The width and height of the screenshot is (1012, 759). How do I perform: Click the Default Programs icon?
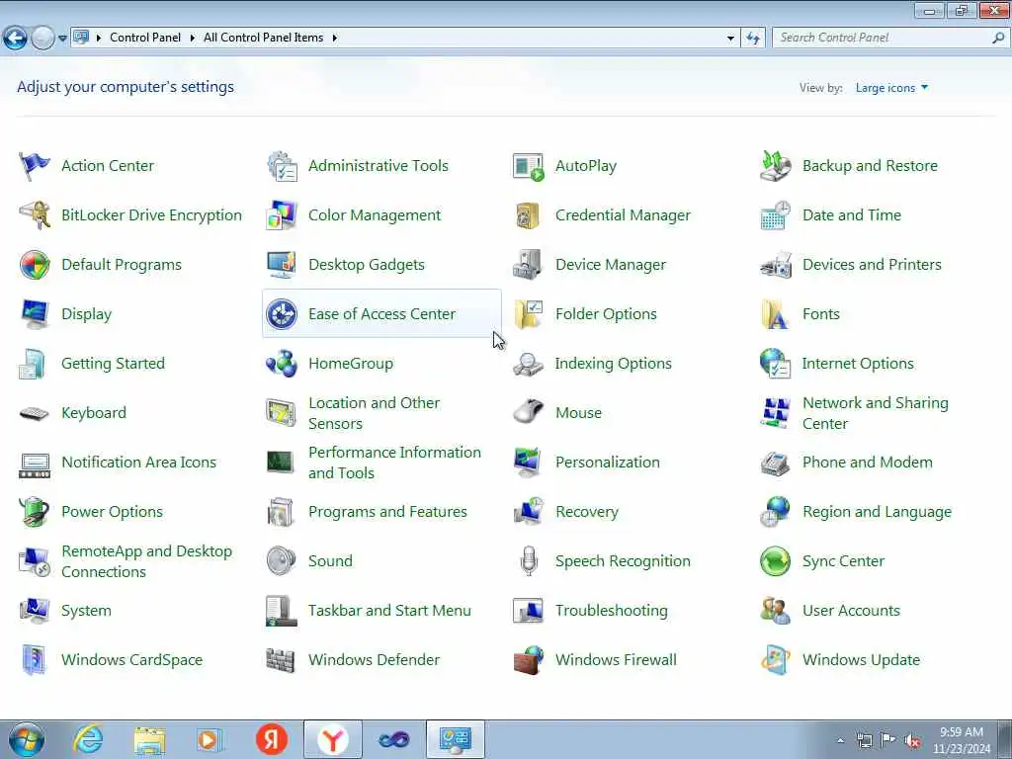(35, 265)
